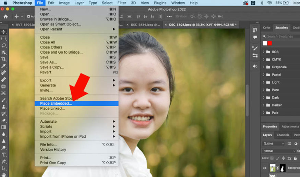Viewport: 300px width, 177px height.
Task: Select the Clone Stamp tool
Action: [x=3, y=107]
